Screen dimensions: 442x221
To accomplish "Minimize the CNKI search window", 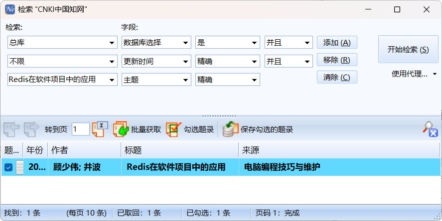I will pyautogui.click(x=368, y=9).
